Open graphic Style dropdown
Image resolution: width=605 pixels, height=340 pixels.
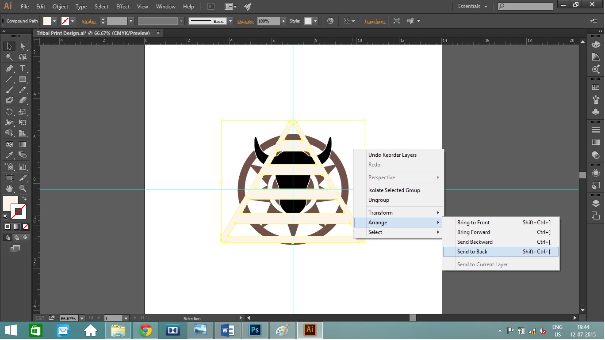point(315,21)
